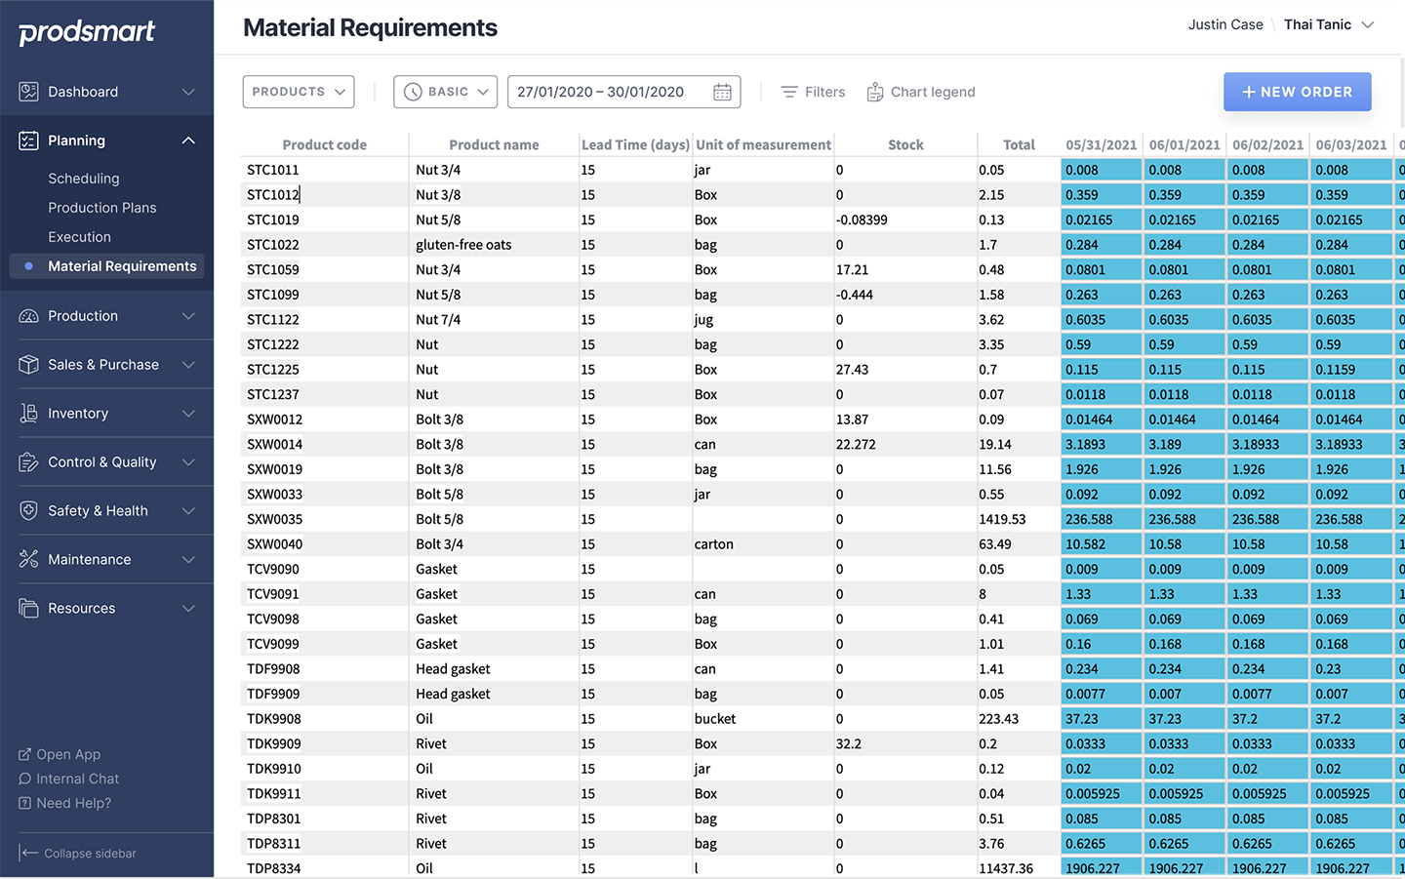This screenshot has height=879, width=1405.
Task: Click the Need Help question icon
Action: (25, 803)
